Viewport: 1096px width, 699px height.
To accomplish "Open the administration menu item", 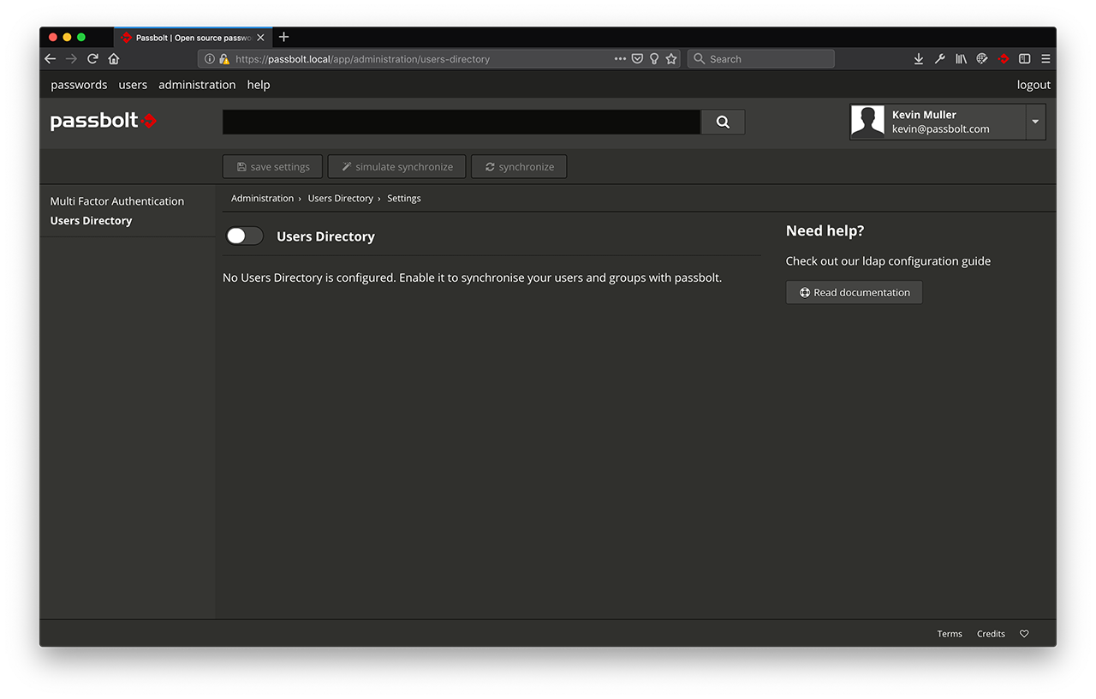I will 197,85.
